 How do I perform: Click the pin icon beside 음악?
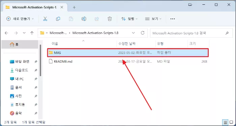(36, 113)
